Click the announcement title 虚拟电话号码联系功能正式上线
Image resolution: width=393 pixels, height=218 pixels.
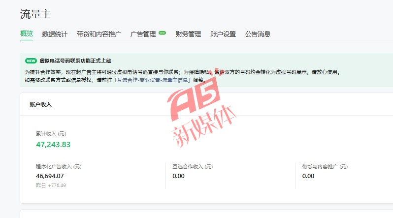[75, 61]
